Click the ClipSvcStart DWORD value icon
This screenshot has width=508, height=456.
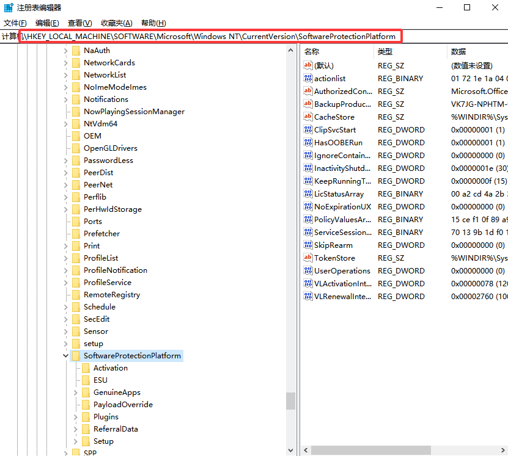point(307,129)
